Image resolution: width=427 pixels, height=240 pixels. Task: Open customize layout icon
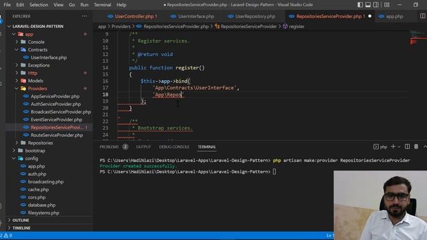pos(387,5)
